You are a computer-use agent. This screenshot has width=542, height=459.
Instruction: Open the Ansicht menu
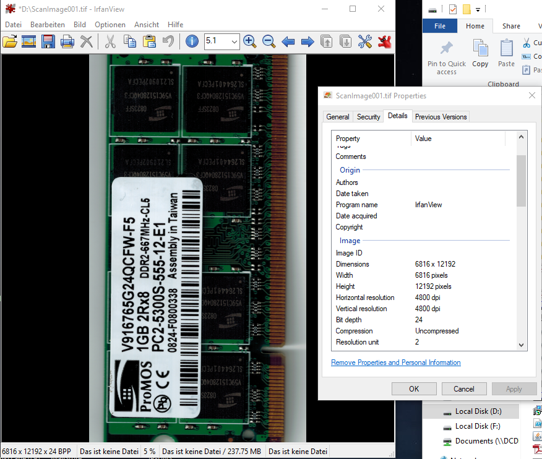[x=147, y=25]
